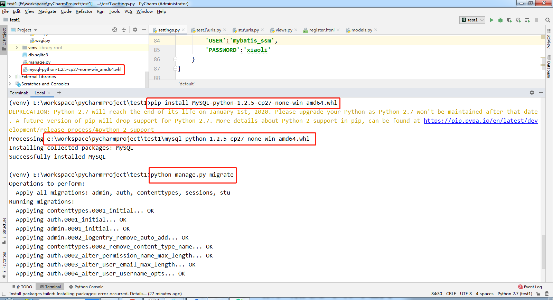
Task: Go to line position 84:30
Action: [x=437, y=294]
